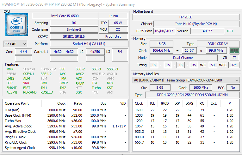242x155 pixels.
Task: Click the memory Clock 1064.6 MHz field
Action: pyautogui.click(x=161, y=50)
